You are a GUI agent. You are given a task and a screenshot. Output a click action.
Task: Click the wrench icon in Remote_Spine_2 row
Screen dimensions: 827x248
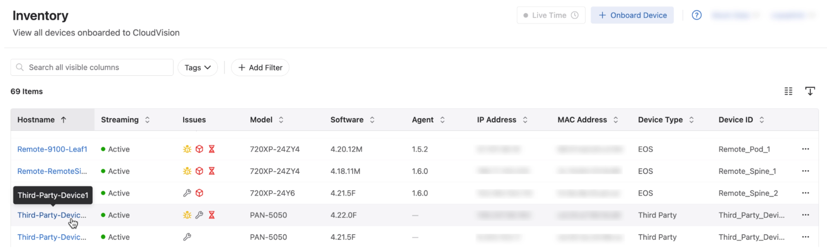click(x=187, y=193)
